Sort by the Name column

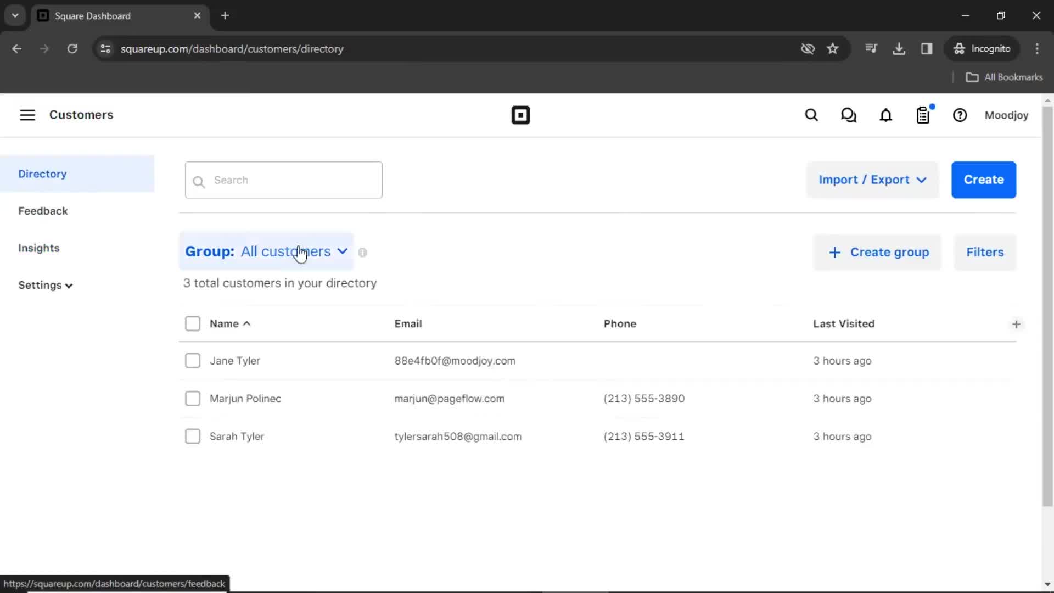[x=230, y=324]
